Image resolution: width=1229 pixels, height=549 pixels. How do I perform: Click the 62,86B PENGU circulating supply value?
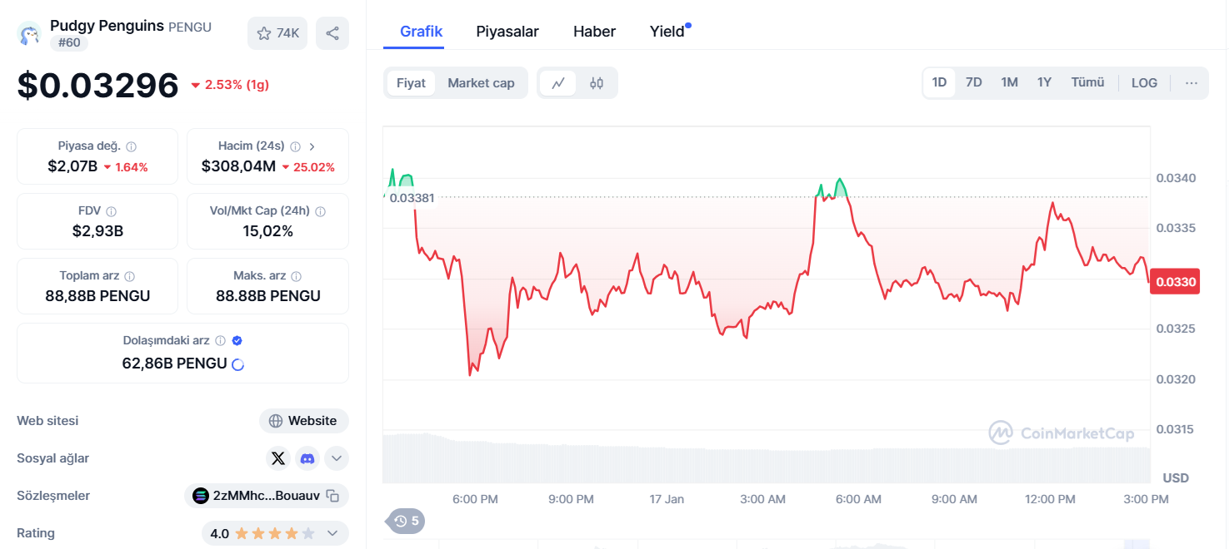[174, 364]
